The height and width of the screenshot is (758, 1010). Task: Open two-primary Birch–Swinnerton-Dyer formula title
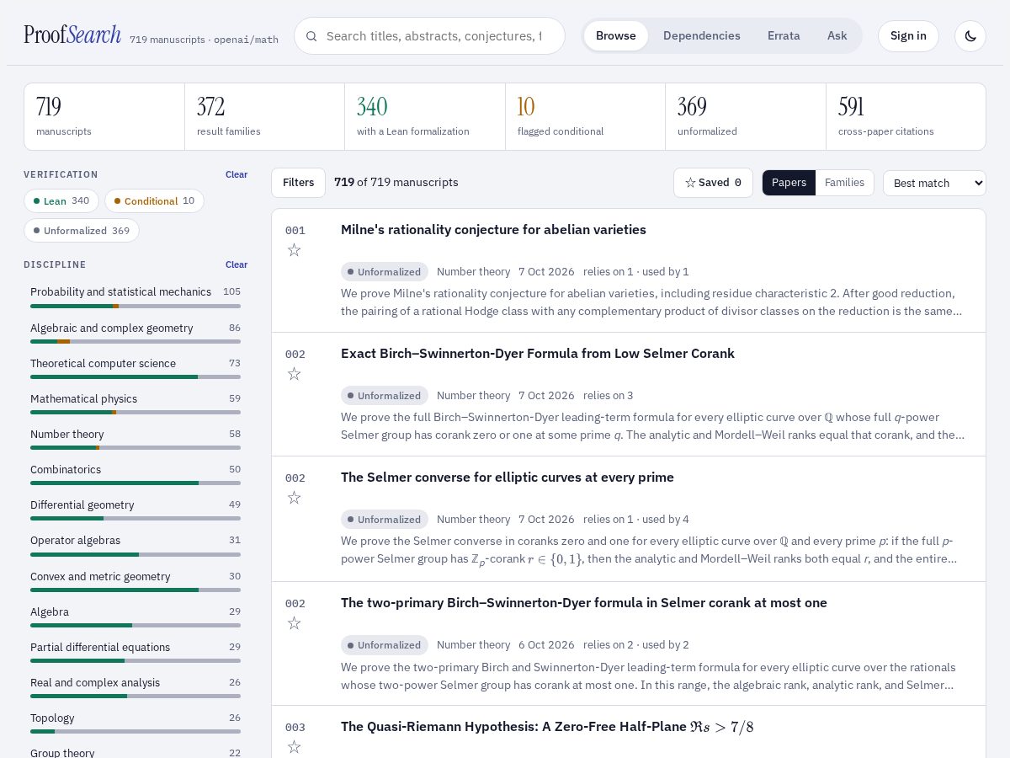tap(584, 603)
